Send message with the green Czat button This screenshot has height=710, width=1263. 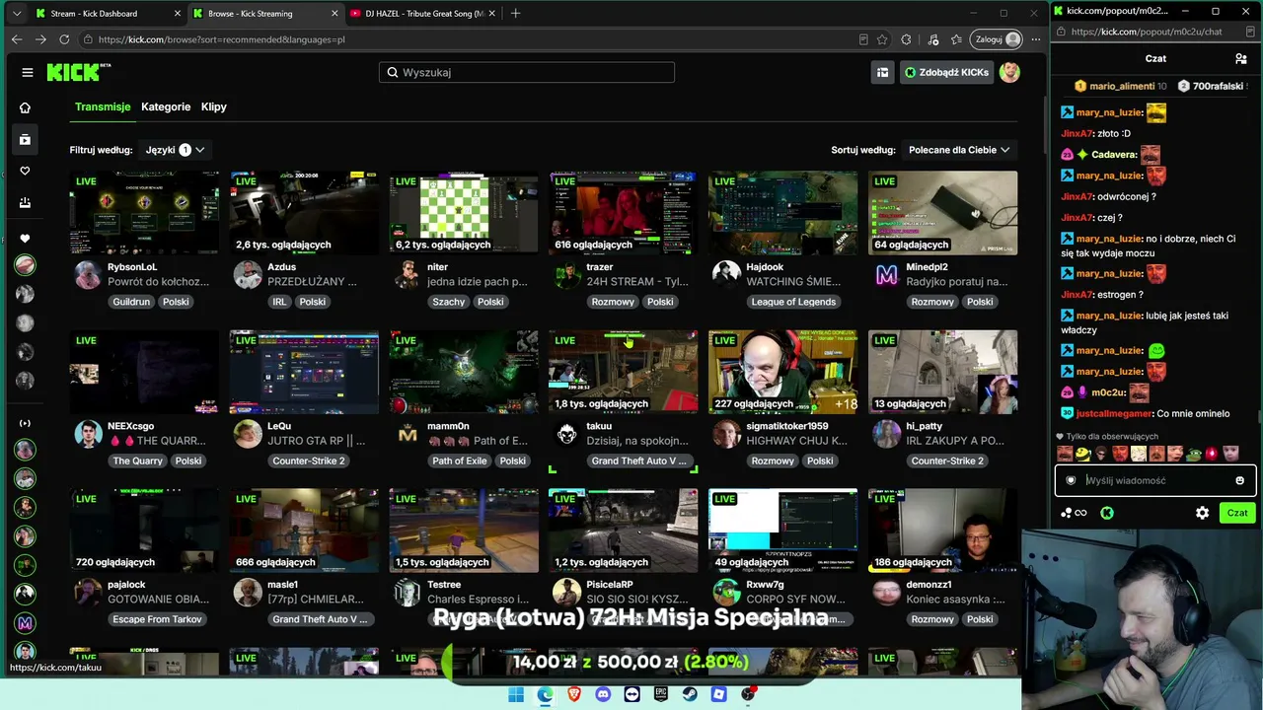[1237, 513]
